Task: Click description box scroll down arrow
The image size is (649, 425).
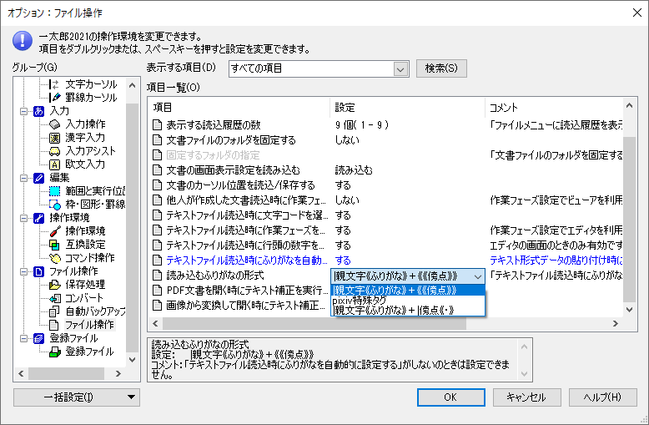Action: click(524, 374)
